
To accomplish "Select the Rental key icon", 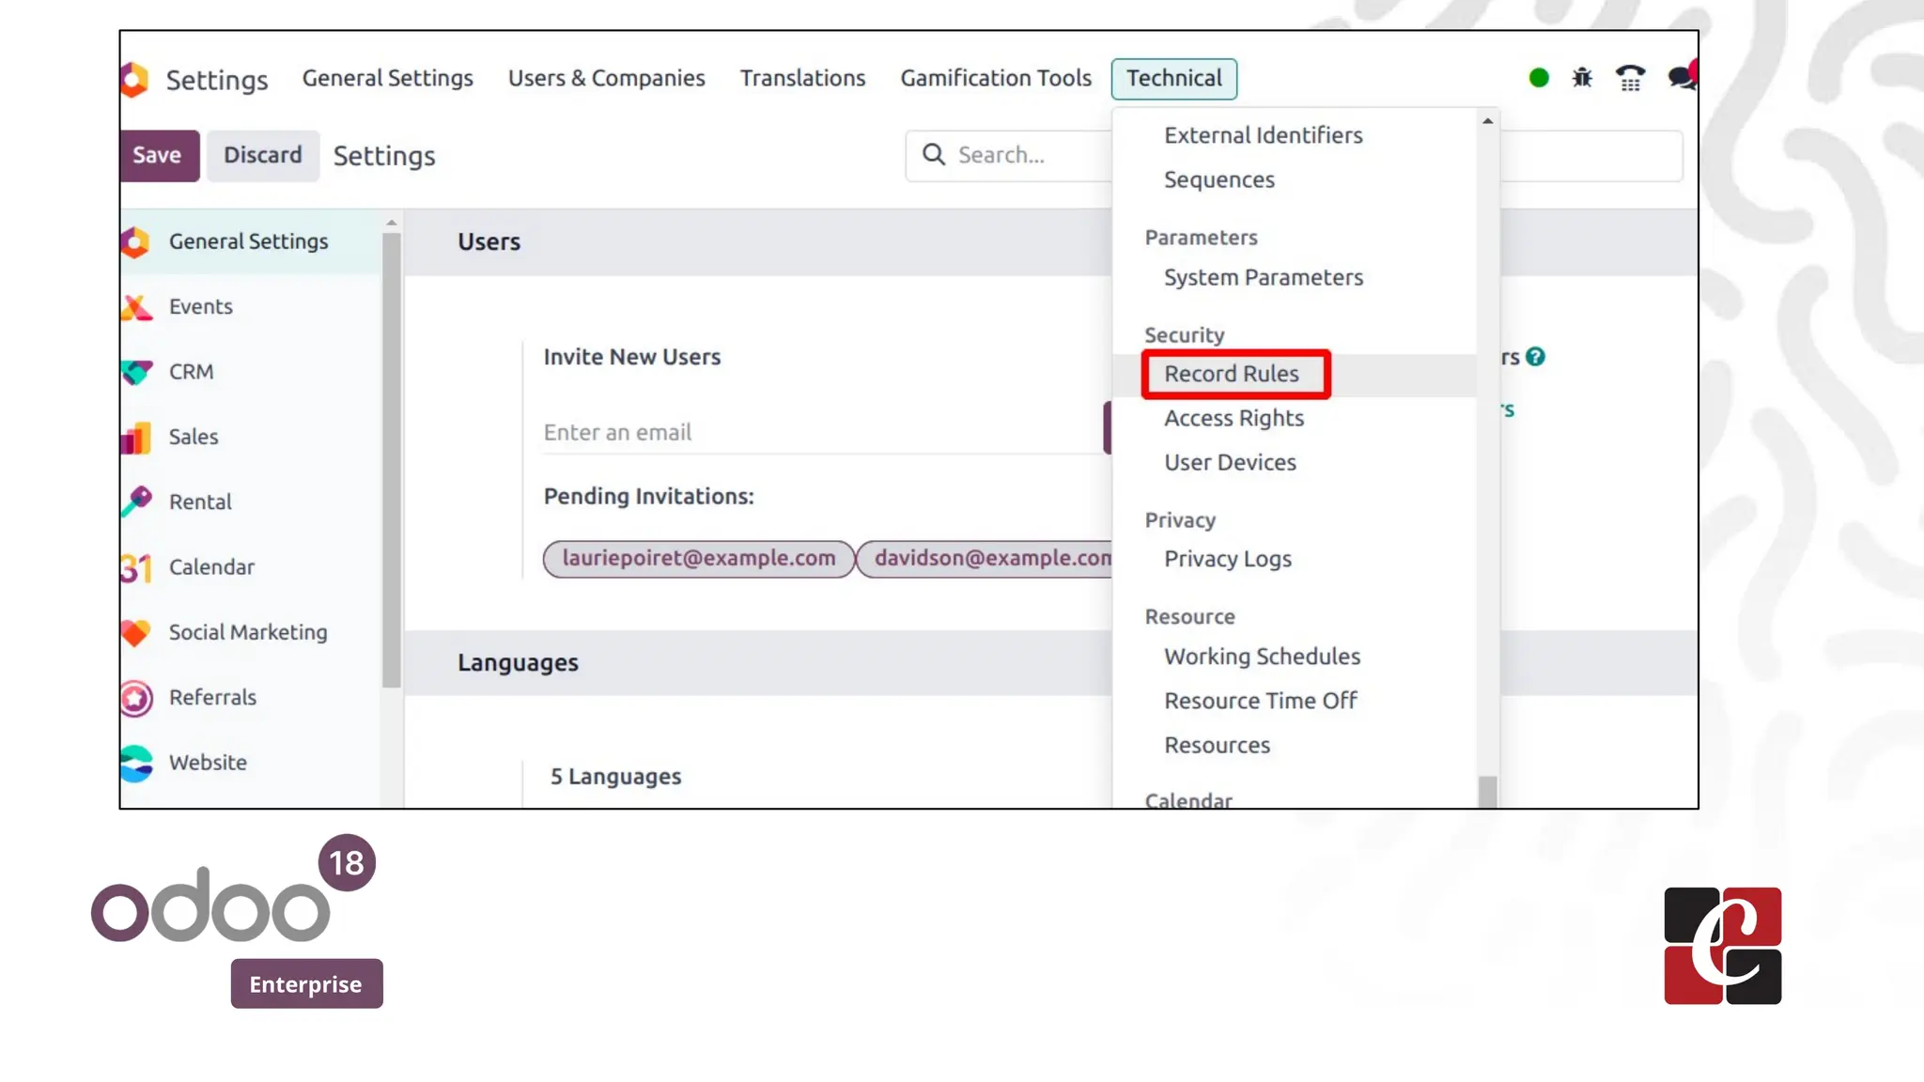I will click(x=137, y=502).
